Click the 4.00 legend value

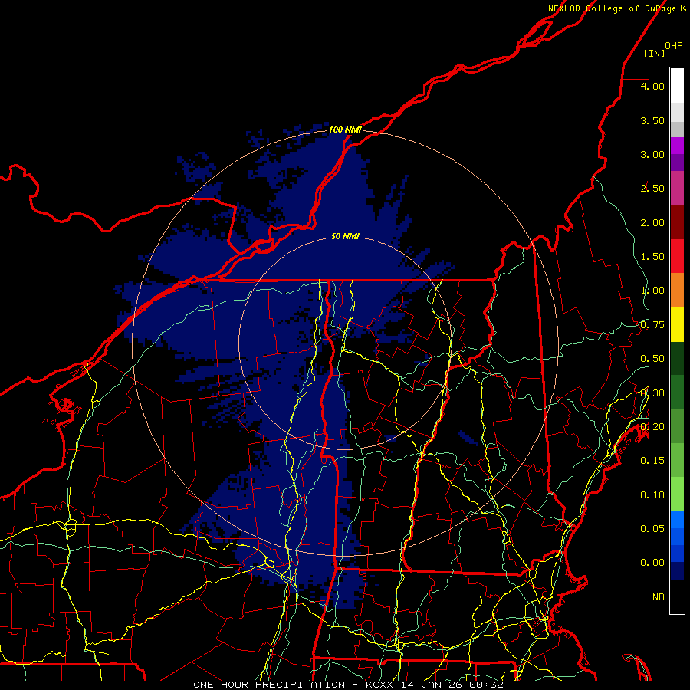point(652,86)
